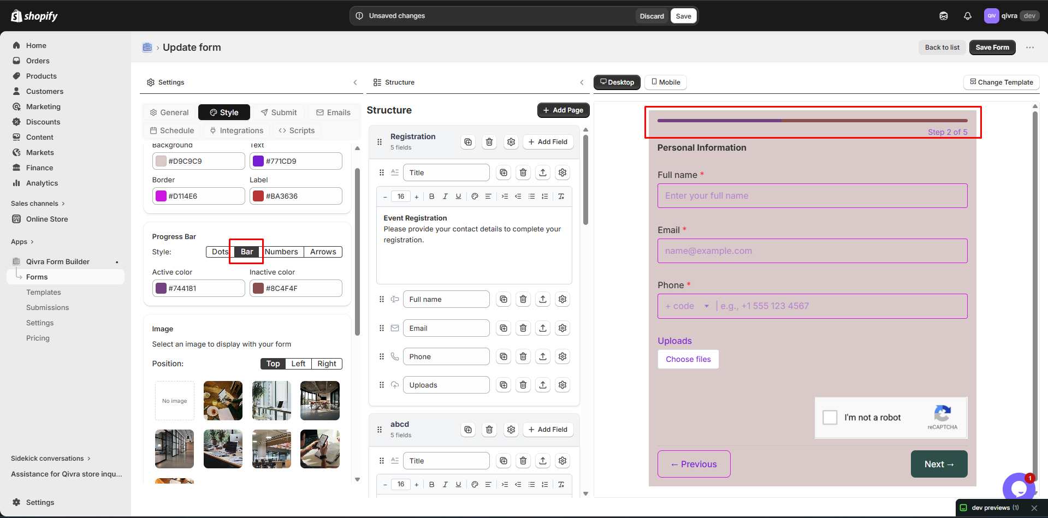Click Change Template
1048x518 pixels.
(1002, 82)
